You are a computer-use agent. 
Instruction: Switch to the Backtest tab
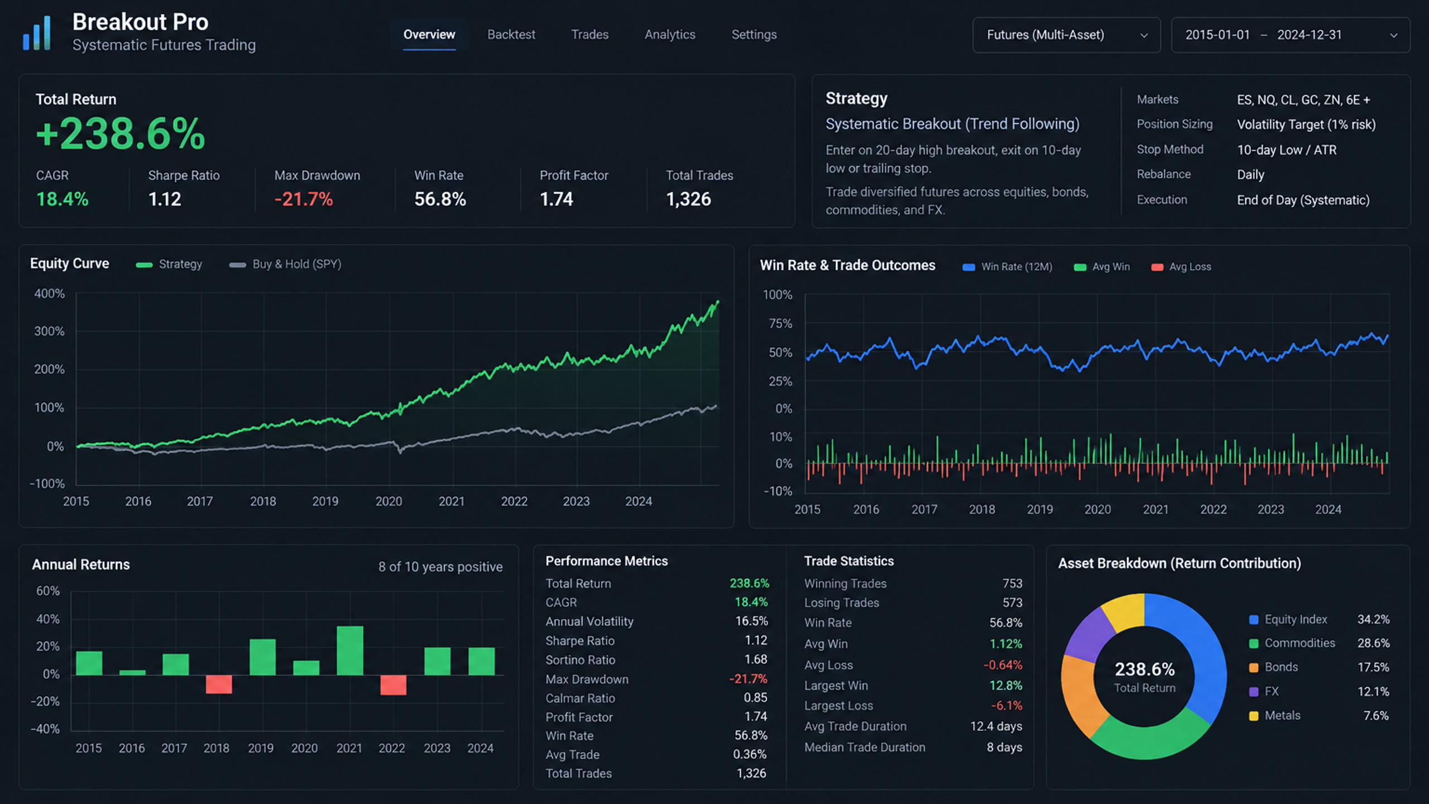[x=511, y=35]
